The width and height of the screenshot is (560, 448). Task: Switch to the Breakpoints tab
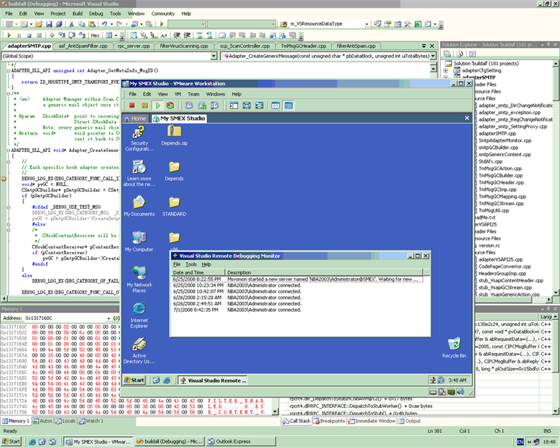[x=329, y=421]
